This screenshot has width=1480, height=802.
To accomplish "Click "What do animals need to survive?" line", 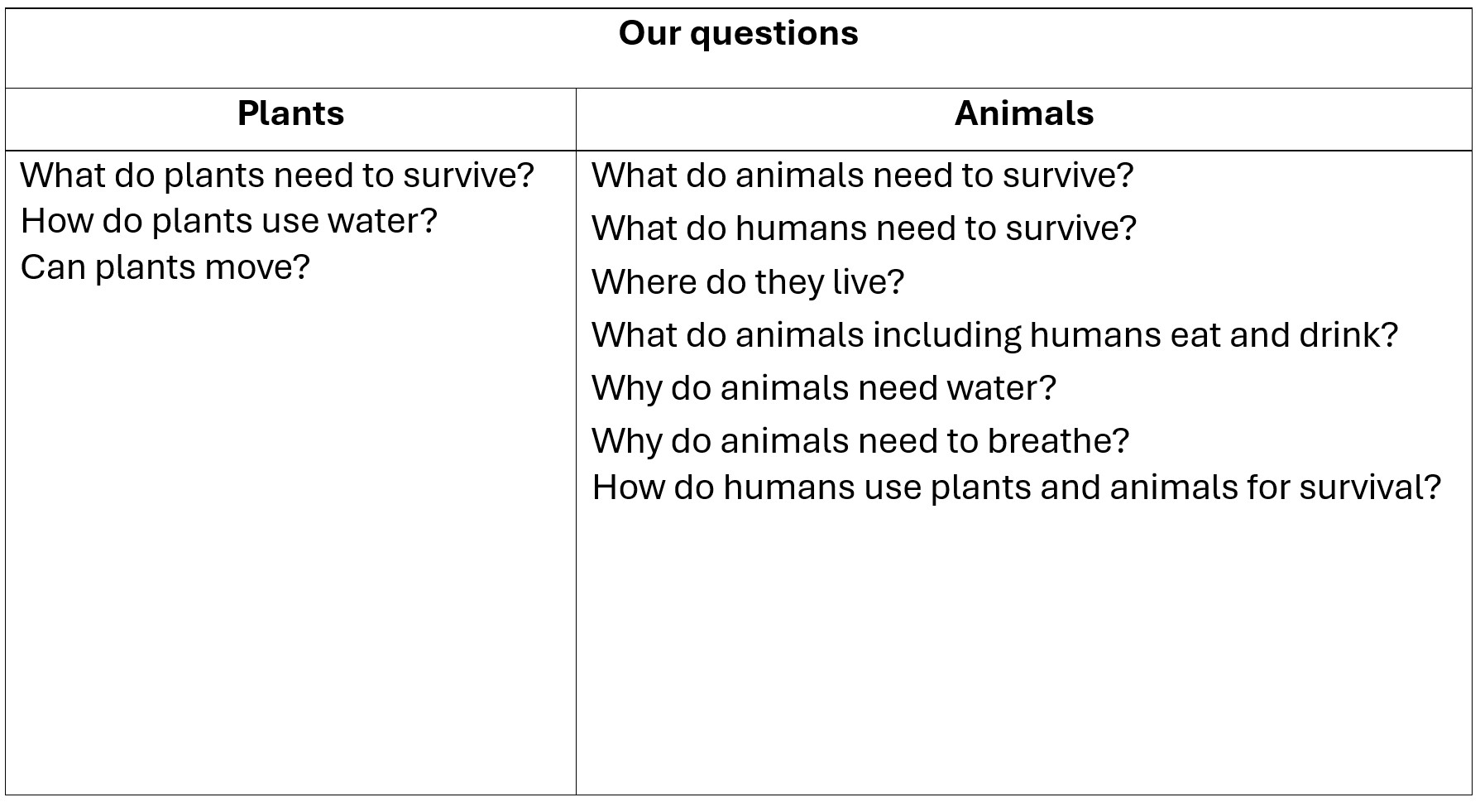I will coord(862,175).
